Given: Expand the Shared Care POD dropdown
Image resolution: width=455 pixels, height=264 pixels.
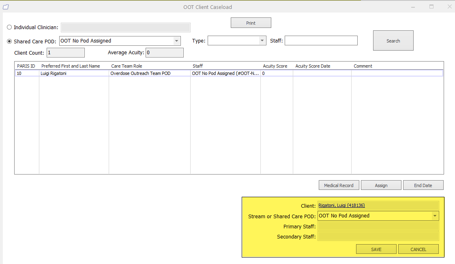Looking at the screenshot, I should tap(176, 41).
